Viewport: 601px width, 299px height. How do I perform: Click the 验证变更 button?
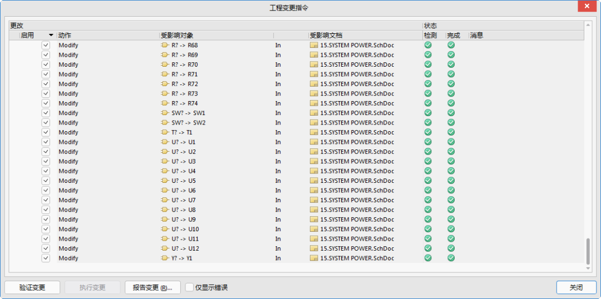pyautogui.click(x=32, y=287)
